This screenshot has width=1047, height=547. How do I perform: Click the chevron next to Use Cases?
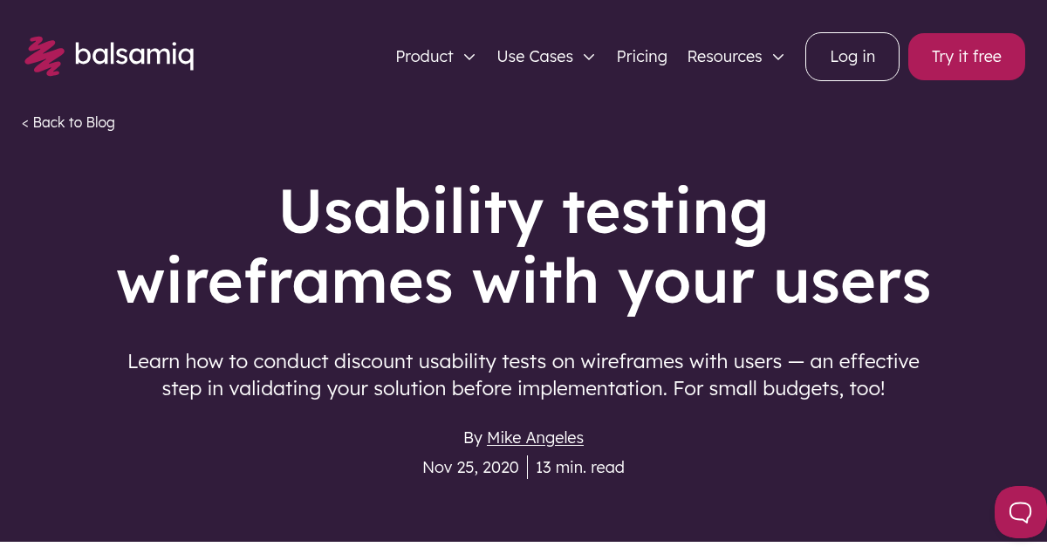[589, 57]
